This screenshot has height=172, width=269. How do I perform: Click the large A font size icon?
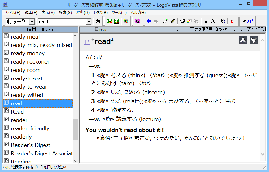[213, 21]
